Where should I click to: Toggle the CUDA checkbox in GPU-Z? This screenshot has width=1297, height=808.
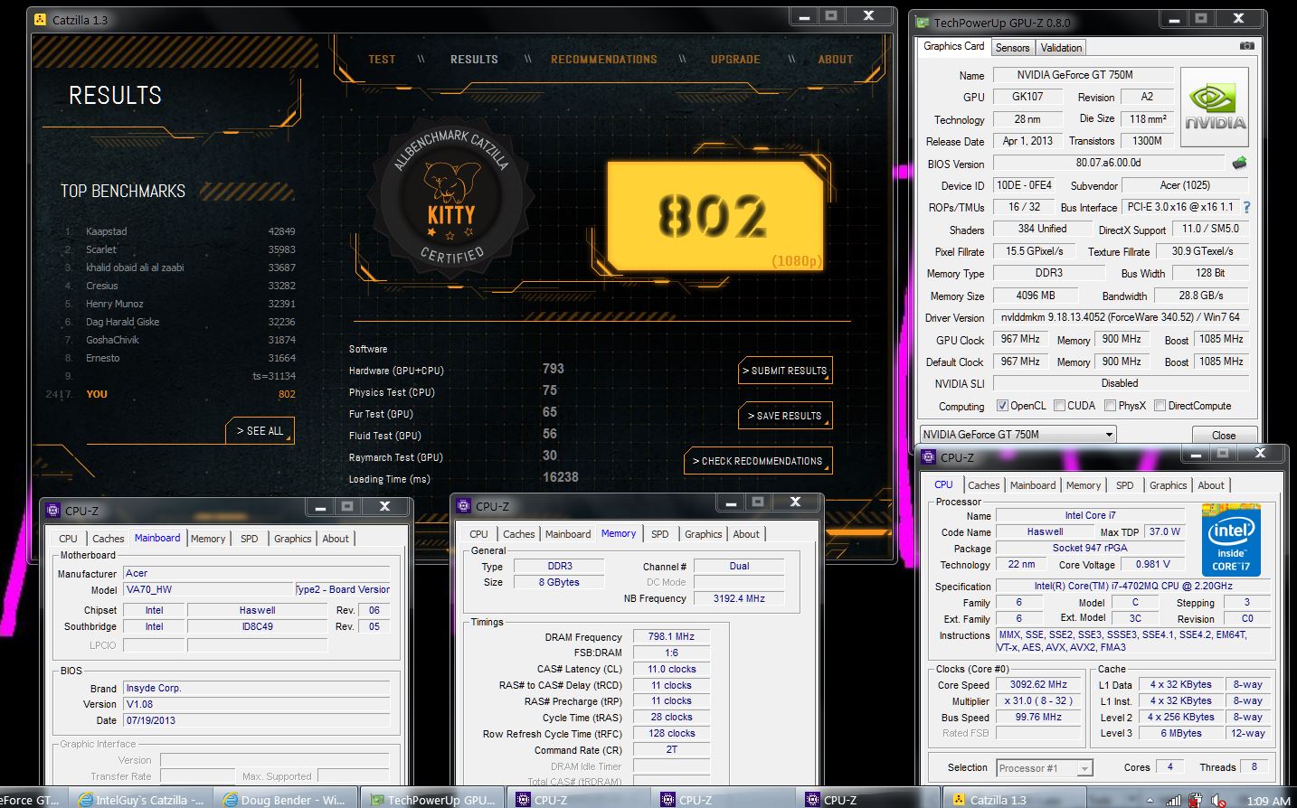tap(1059, 406)
